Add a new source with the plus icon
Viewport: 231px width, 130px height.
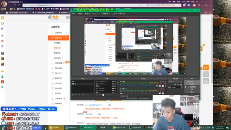[97, 95]
